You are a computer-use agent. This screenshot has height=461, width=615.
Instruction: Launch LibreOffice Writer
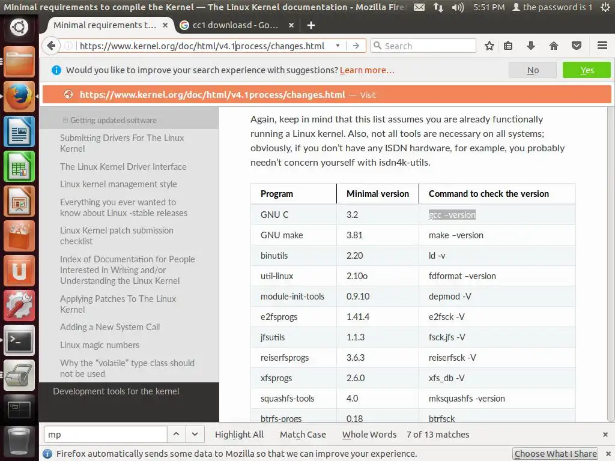[x=19, y=131]
